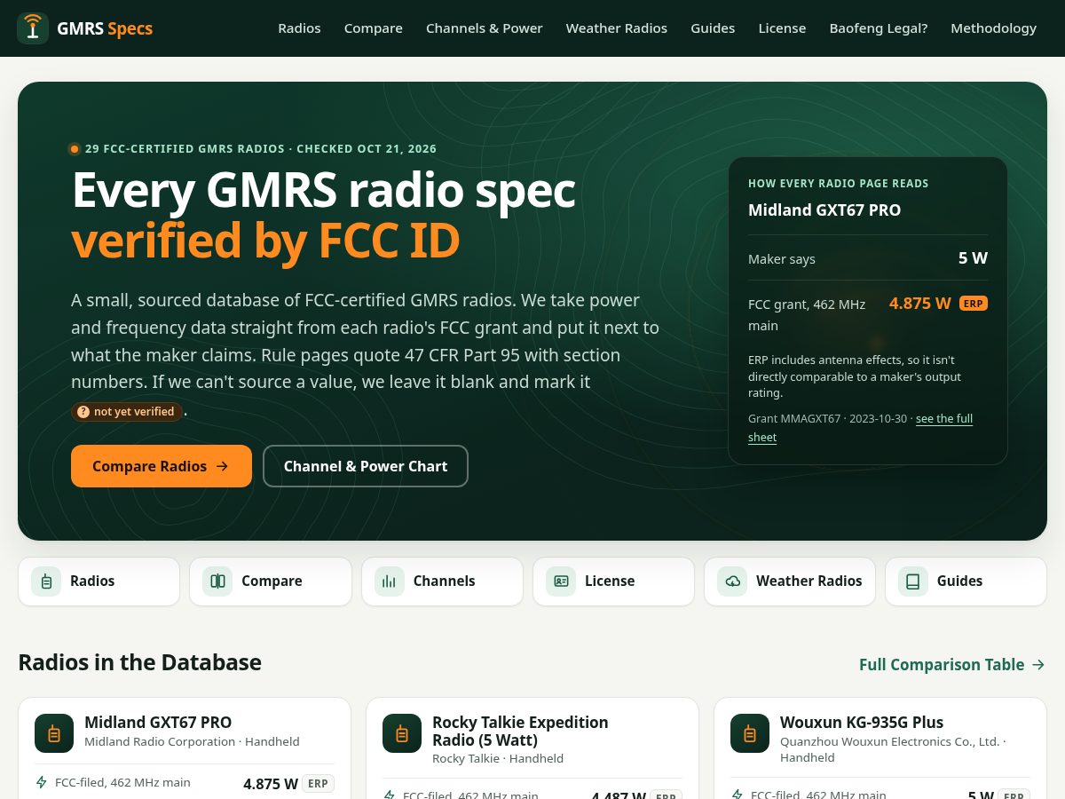Open the Midland GXT67 PRO card title

click(158, 723)
